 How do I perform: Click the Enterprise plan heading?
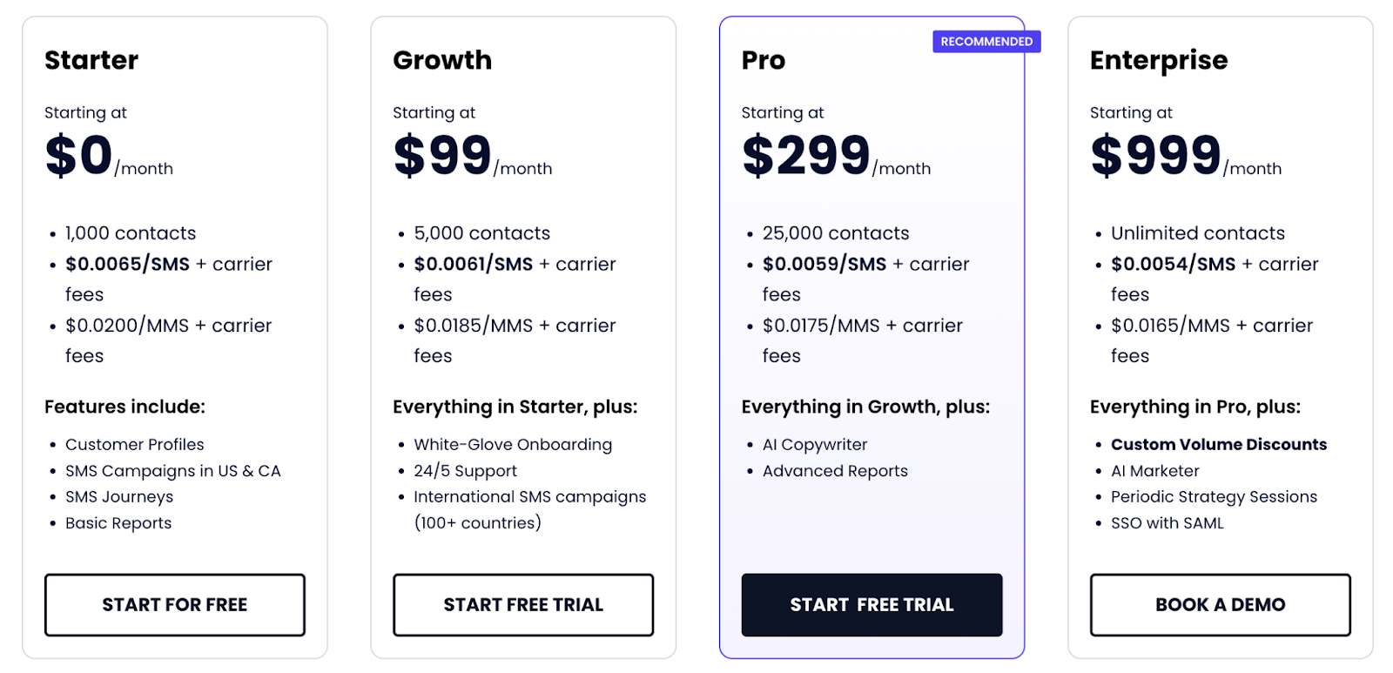pos(1158,60)
